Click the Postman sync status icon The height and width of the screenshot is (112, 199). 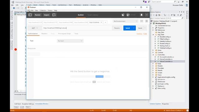[x=128, y=15]
